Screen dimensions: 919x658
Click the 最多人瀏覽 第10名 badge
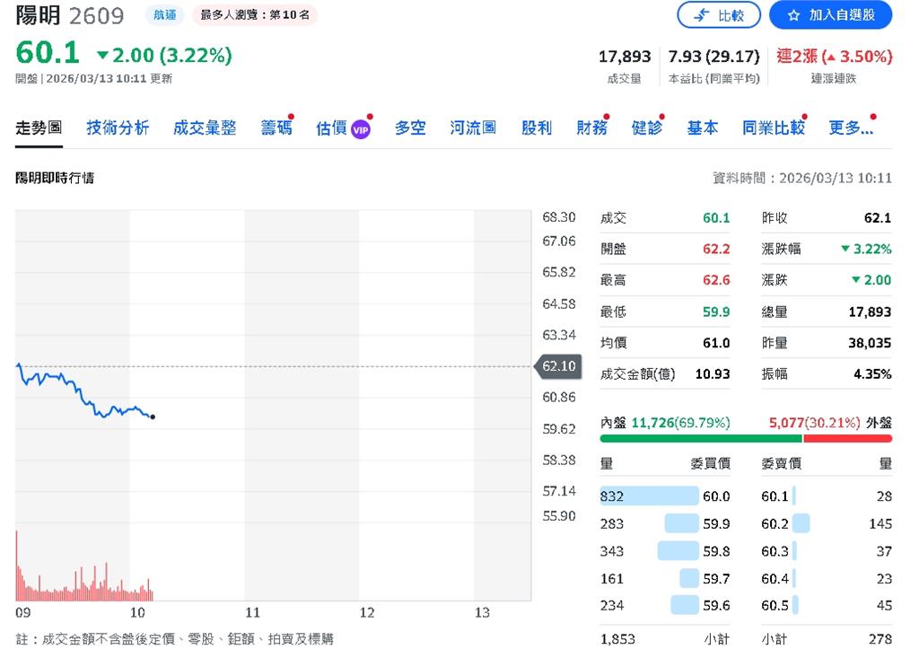click(255, 15)
